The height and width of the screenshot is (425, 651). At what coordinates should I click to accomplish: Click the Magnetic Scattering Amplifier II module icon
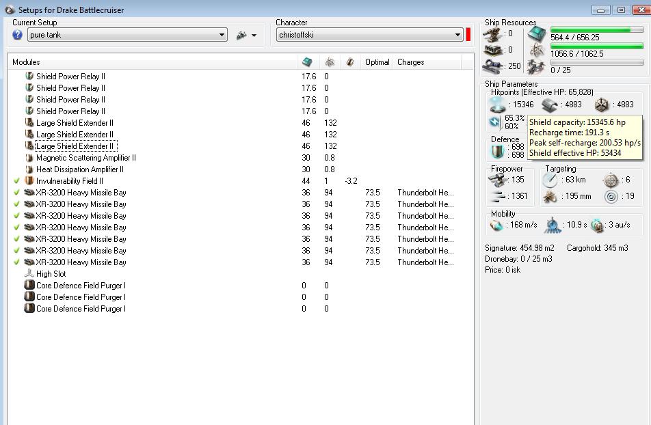click(29, 158)
